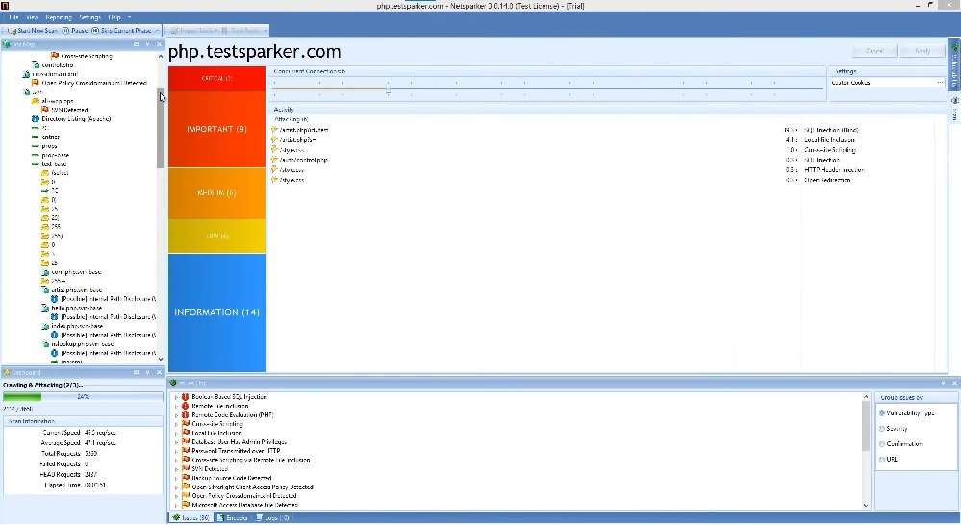The height and width of the screenshot is (525, 961).
Task: Click the orange Medium (6) severity block
Action: 217,193
